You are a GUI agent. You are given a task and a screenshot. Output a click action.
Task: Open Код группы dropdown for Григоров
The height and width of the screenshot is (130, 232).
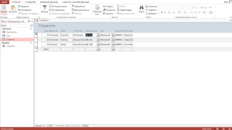pyautogui.click(x=98, y=35)
